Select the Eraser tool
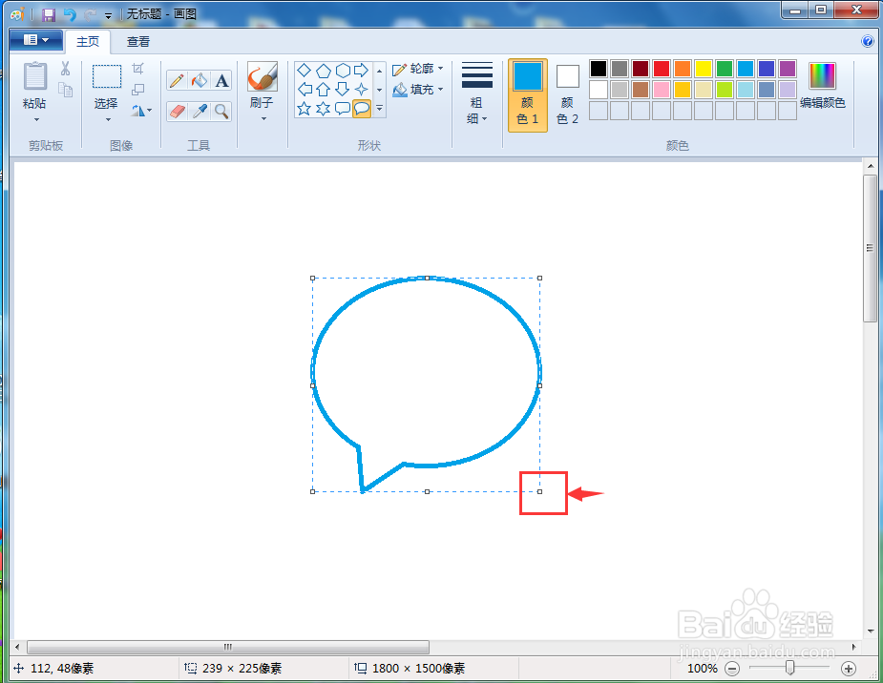Image resolution: width=883 pixels, height=683 pixels. click(177, 112)
